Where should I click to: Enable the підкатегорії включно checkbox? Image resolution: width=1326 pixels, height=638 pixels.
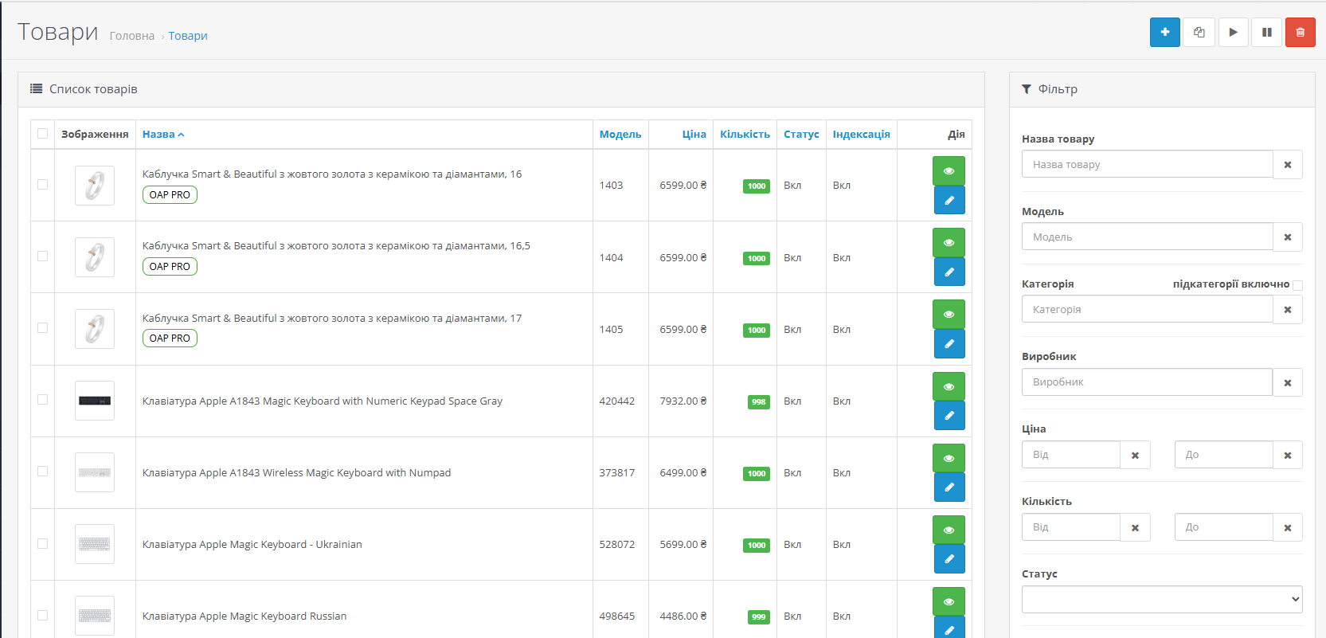(x=1297, y=285)
